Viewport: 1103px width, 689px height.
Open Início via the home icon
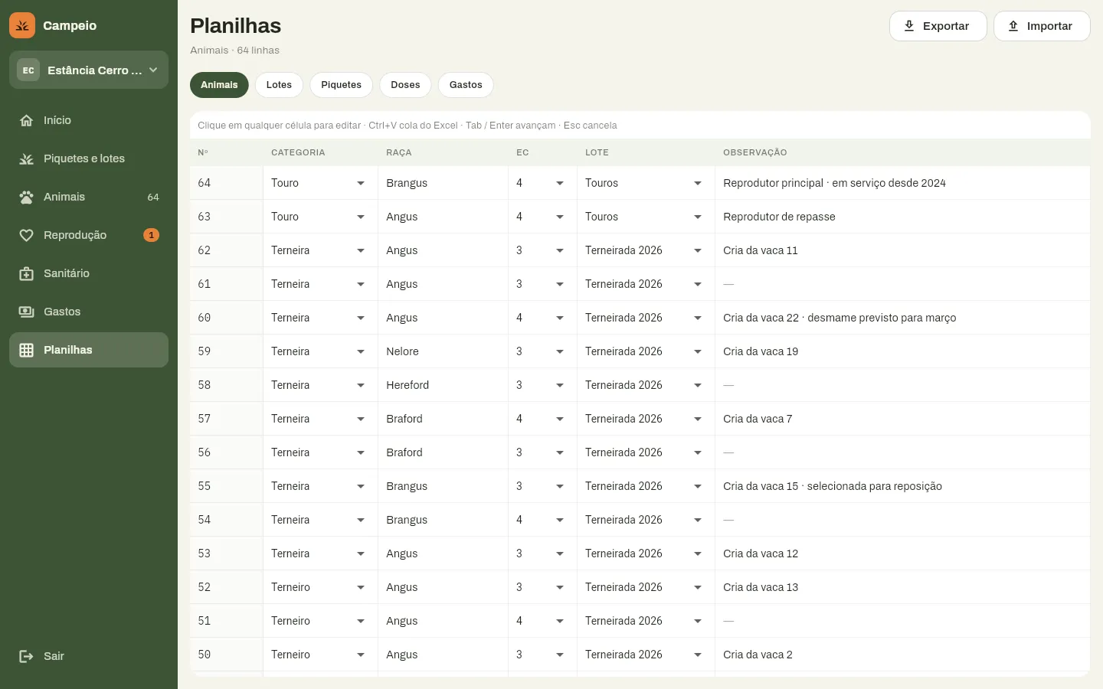[x=26, y=120]
